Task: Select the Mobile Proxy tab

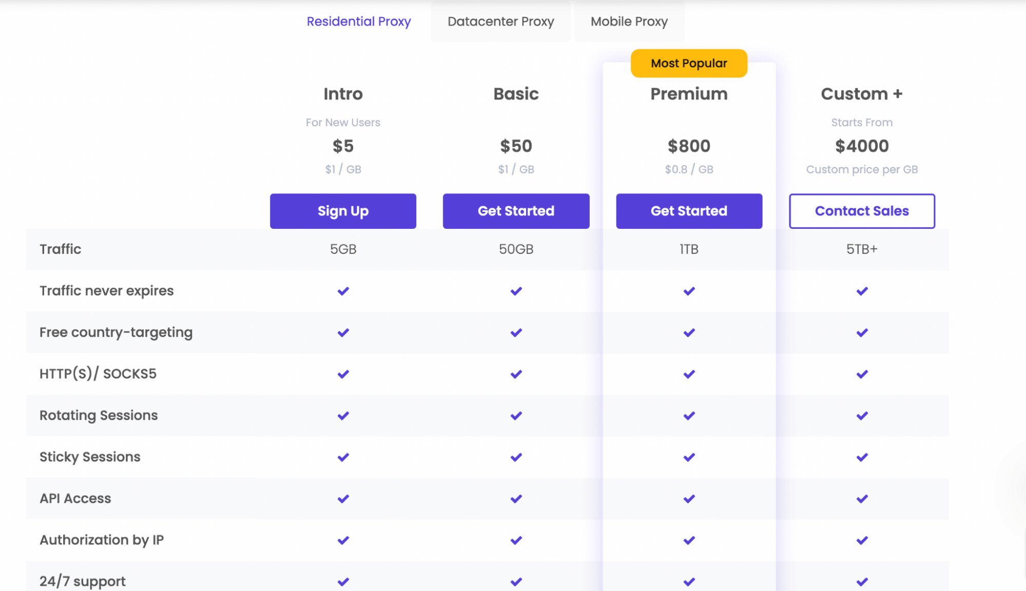Action: [x=629, y=22]
